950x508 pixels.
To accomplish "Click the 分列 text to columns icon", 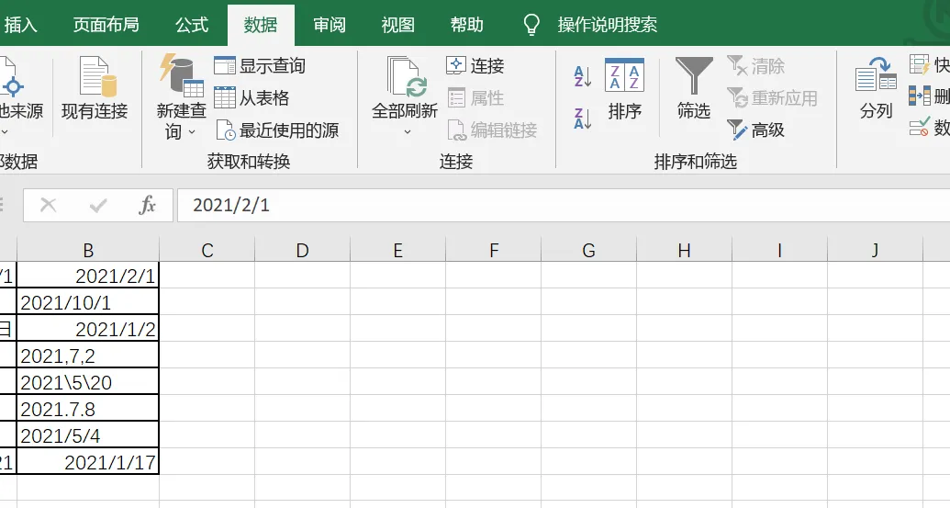I will click(x=876, y=75).
